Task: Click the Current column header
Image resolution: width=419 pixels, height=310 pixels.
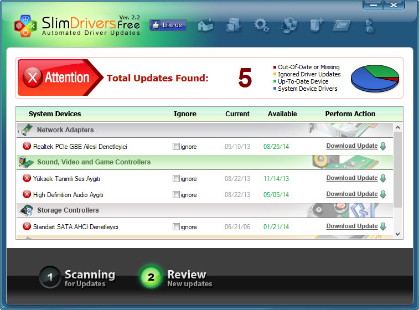Action: point(237,114)
